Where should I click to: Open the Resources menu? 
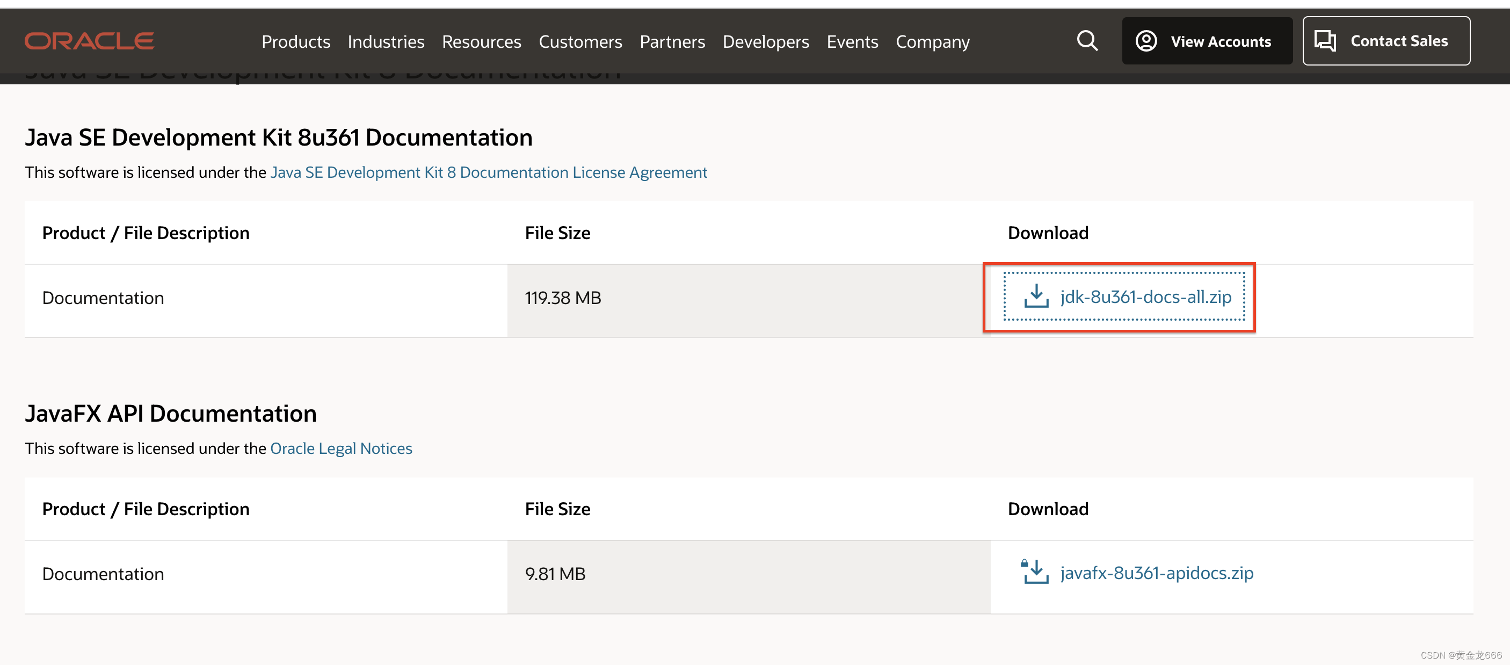tap(481, 42)
